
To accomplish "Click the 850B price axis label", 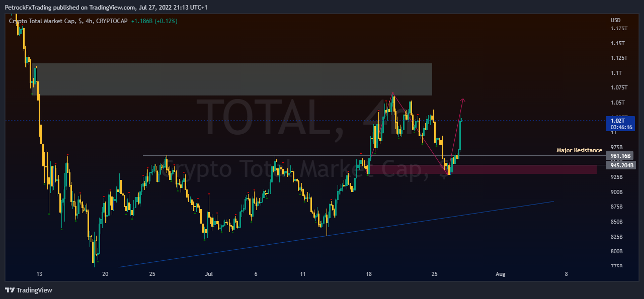I will pyautogui.click(x=616, y=222).
